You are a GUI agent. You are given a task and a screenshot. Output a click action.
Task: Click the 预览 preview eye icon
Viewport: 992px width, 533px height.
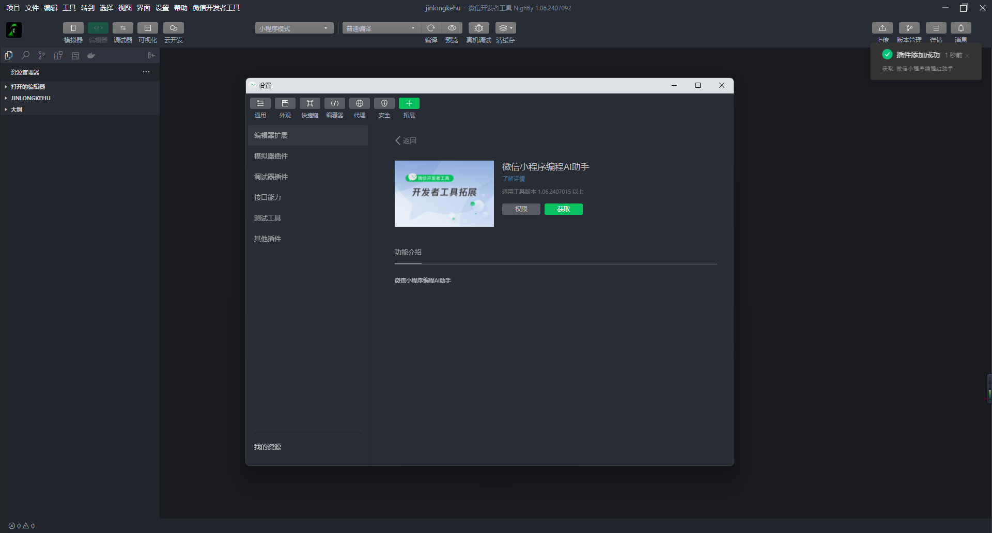coord(452,28)
